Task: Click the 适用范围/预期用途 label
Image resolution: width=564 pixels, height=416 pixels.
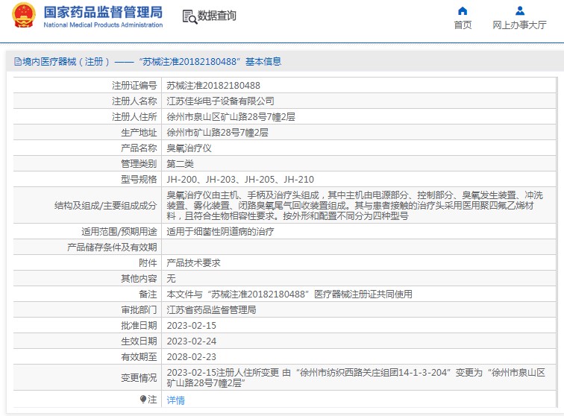Action: tap(119, 231)
